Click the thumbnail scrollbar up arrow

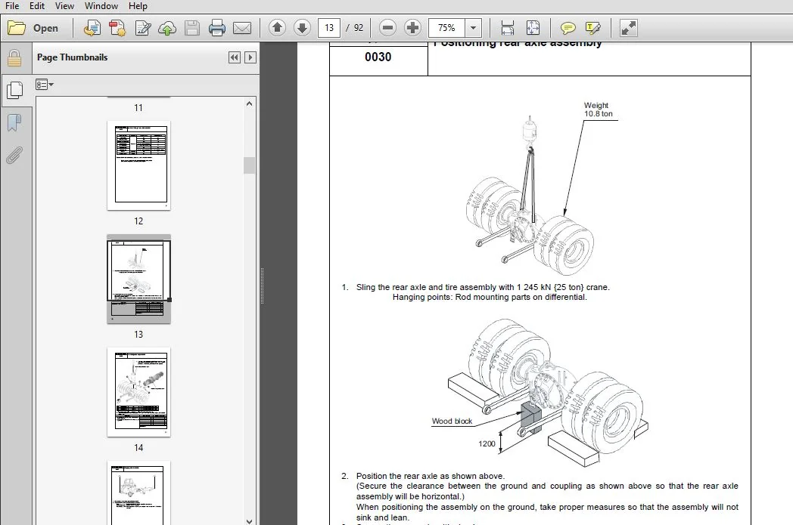(x=249, y=103)
